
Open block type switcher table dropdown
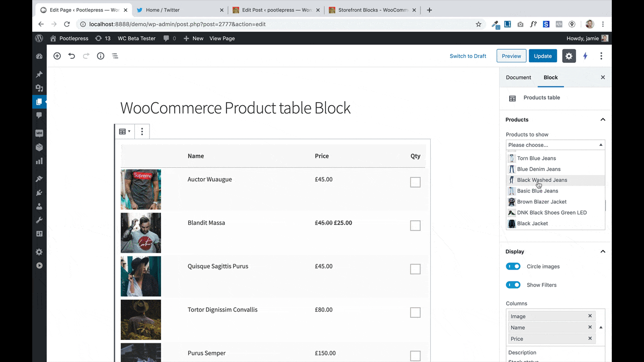point(124,132)
